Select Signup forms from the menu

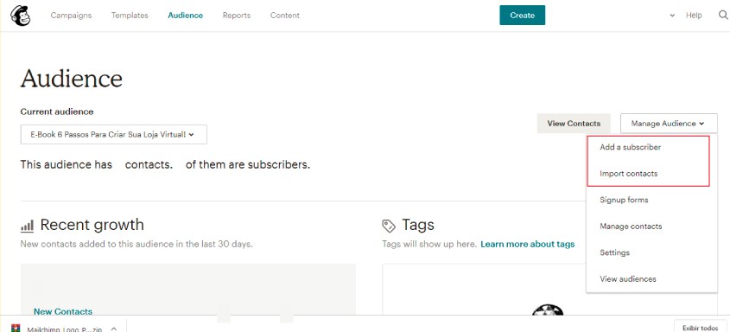624,200
